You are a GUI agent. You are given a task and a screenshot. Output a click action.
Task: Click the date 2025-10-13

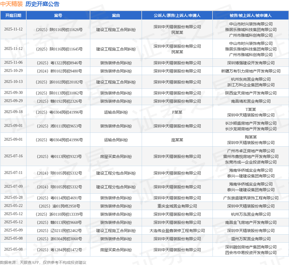[x=13, y=81]
